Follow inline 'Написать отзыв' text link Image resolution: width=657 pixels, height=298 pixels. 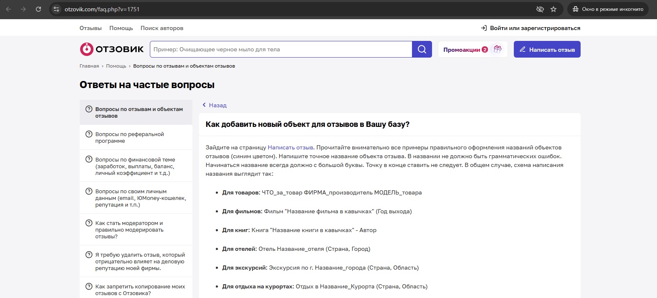pos(290,147)
